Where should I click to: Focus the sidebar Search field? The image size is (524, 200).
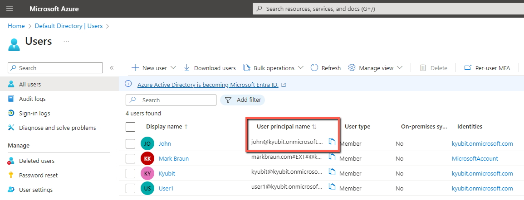pyautogui.click(x=55, y=68)
